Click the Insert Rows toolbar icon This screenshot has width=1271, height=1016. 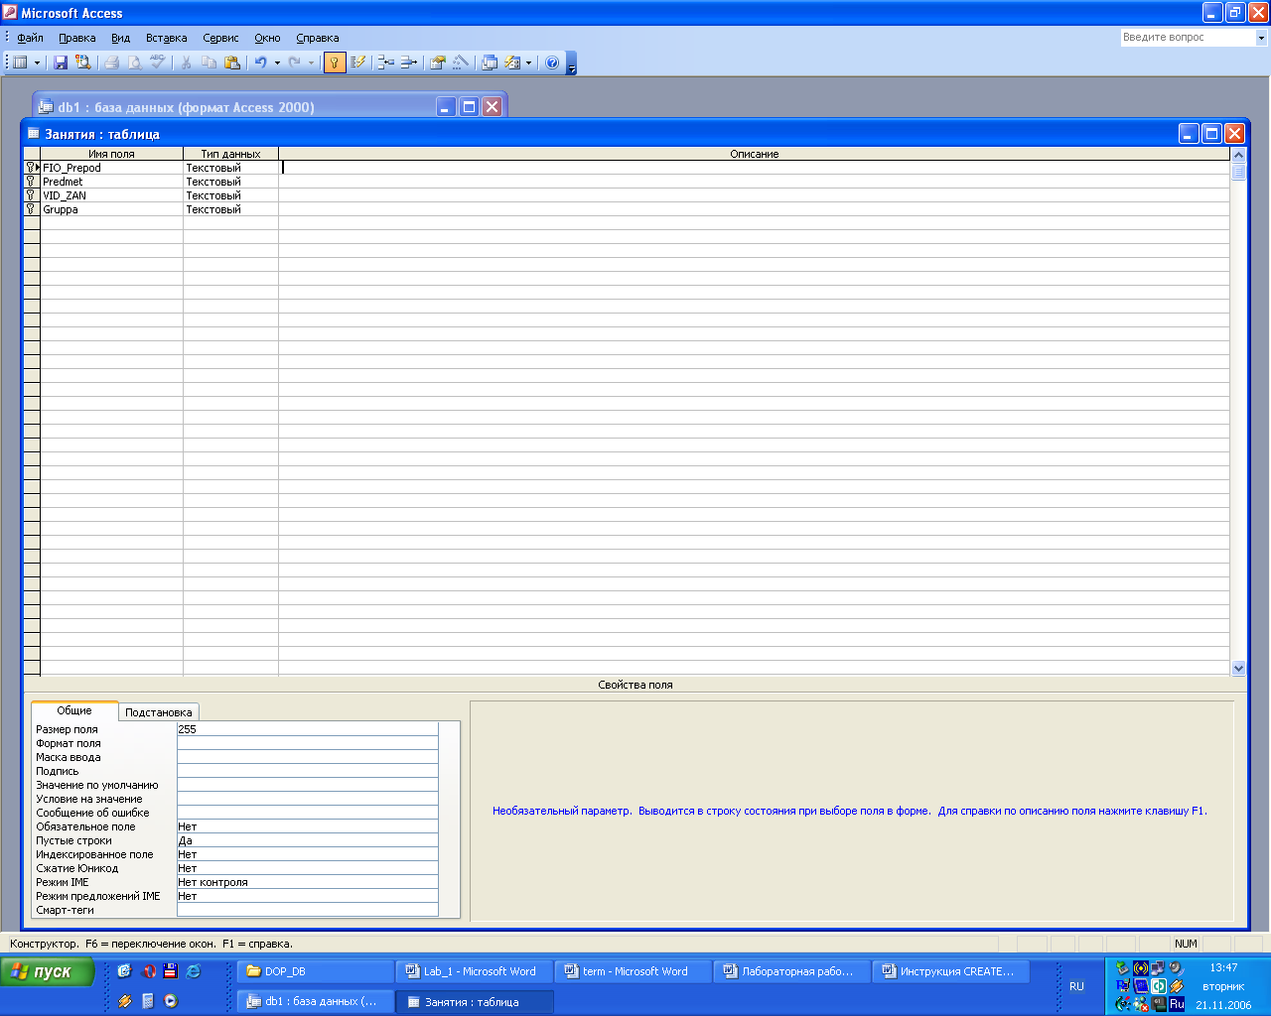[385, 63]
